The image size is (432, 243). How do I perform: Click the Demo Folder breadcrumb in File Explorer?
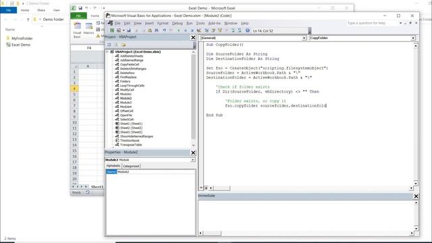[x=53, y=20]
